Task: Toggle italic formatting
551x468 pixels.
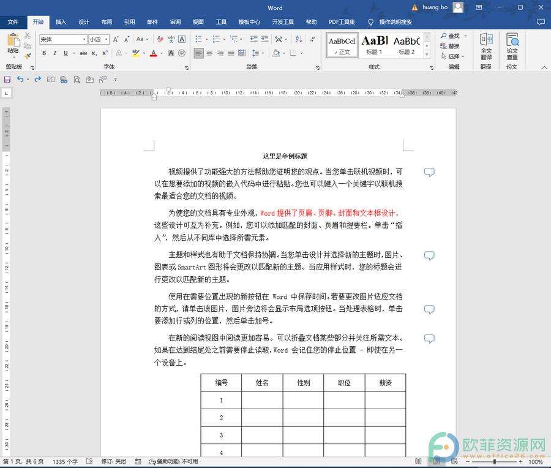Action: [x=55, y=53]
